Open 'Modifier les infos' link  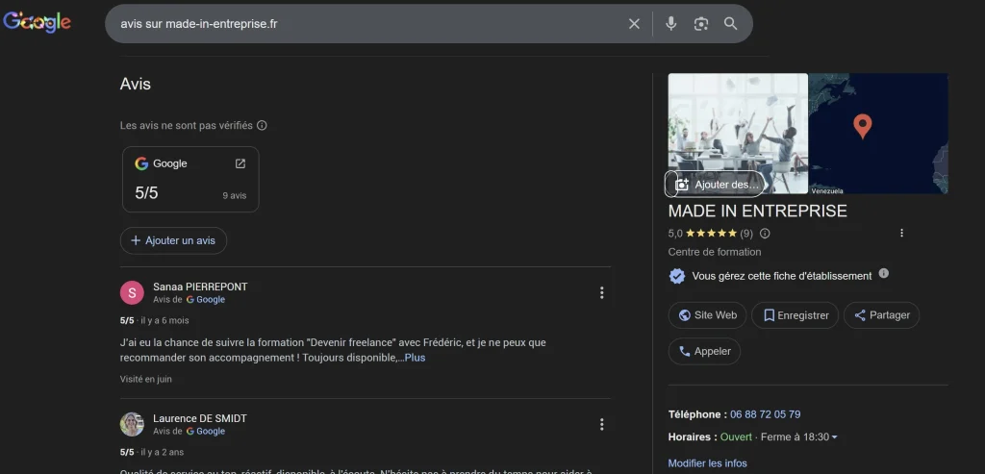point(707,463)
